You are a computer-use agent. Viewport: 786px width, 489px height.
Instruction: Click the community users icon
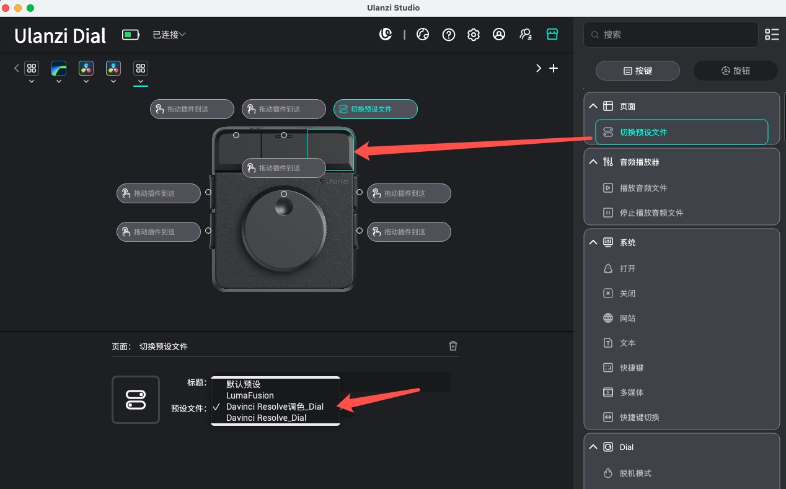point(526,35)
